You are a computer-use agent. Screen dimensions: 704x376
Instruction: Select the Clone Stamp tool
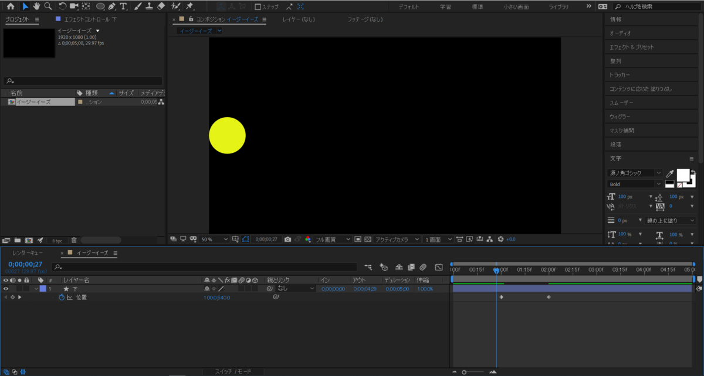click(149, 6)
